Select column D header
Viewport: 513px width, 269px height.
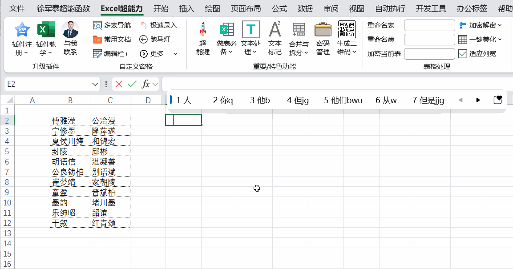pyautogui.click(x=148, y=100)
